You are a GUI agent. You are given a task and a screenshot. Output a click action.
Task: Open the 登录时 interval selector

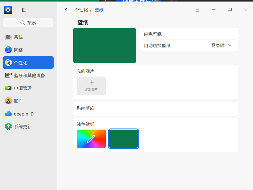click(x=221, y=45)
